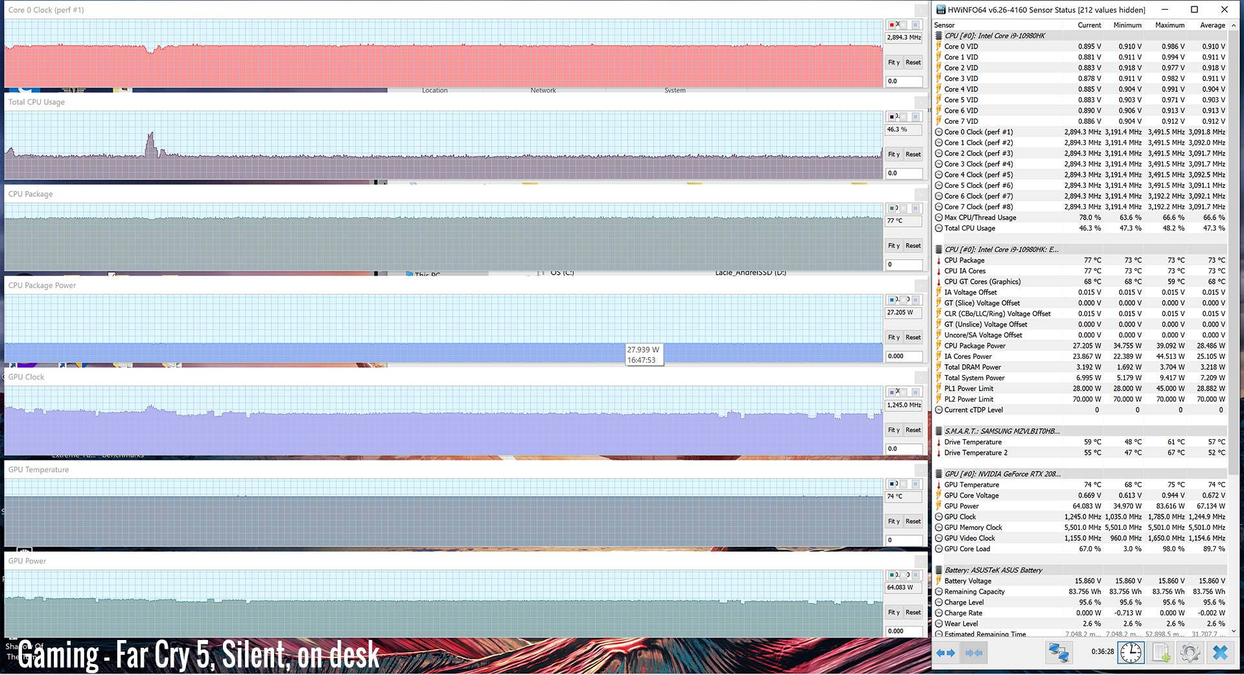1244x675 pixels.
Task: Close the Core 0 Clock graph panel
Action: coord(920,10)
